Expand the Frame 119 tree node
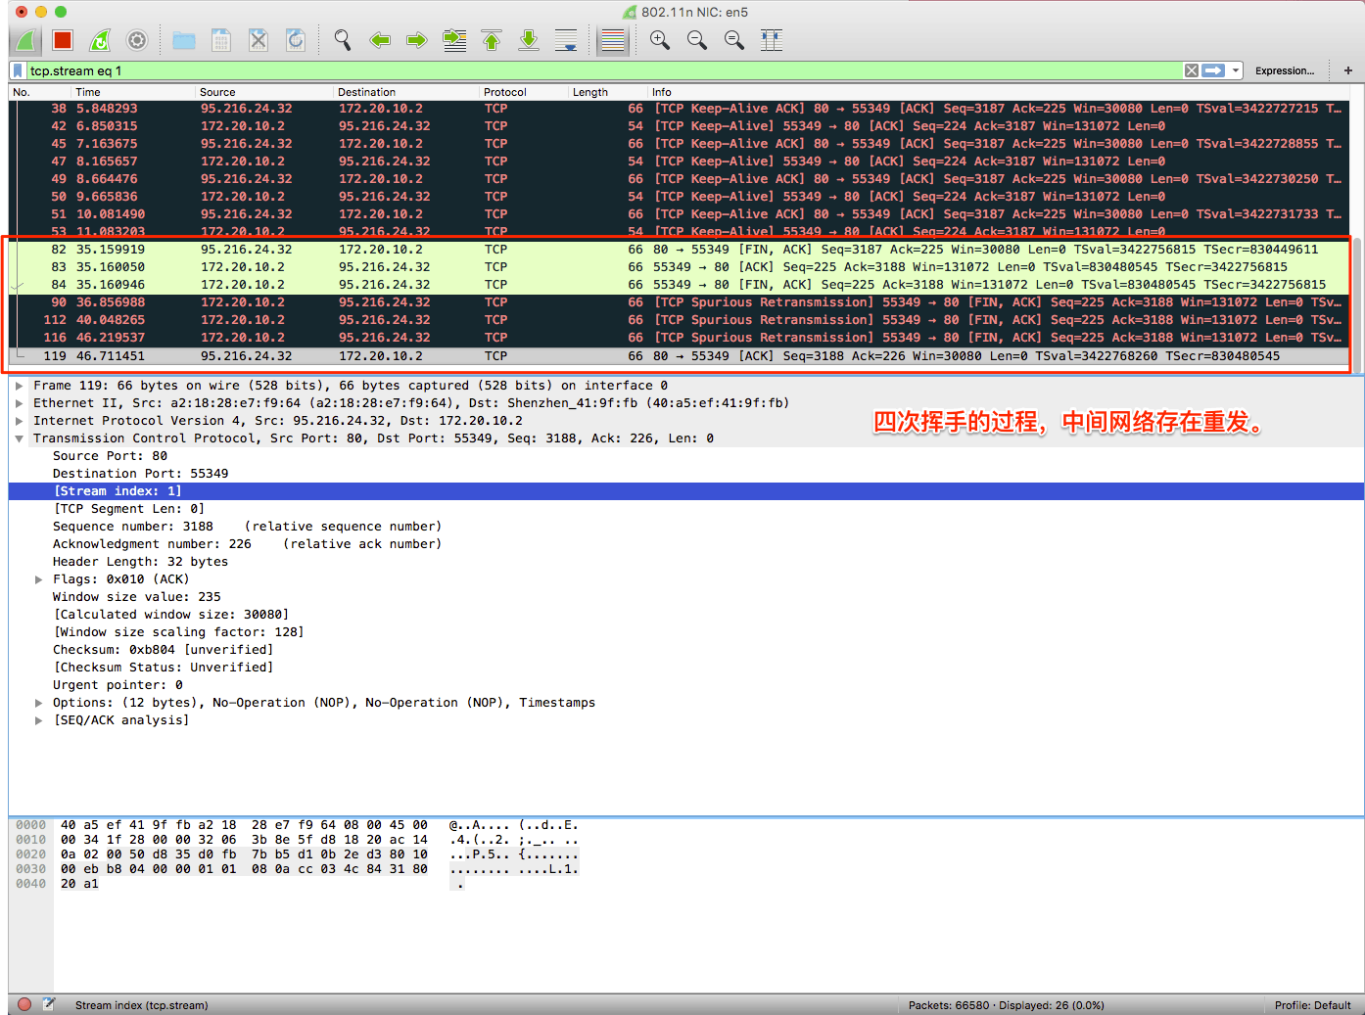The height and width of the screenshot is (1015, 1365). coord(20,386)
